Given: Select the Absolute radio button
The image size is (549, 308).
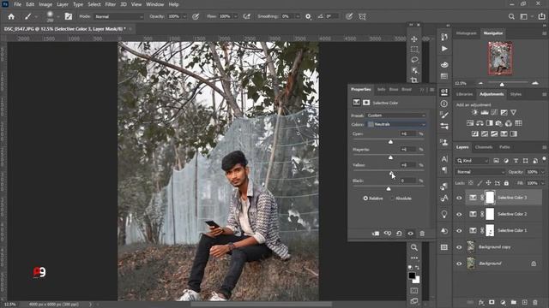Looking at the screenshot, I should point(392,198).
